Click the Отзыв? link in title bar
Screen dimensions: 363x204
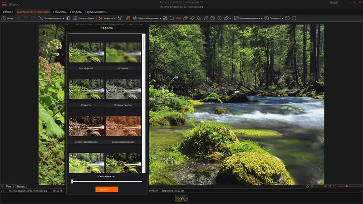[x=334, y=2]
